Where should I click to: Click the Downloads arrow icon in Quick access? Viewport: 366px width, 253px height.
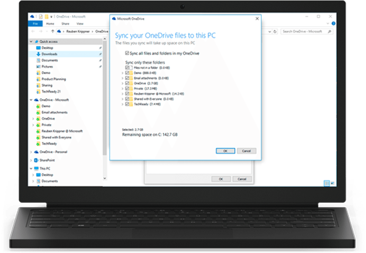[x=38, y=54]
